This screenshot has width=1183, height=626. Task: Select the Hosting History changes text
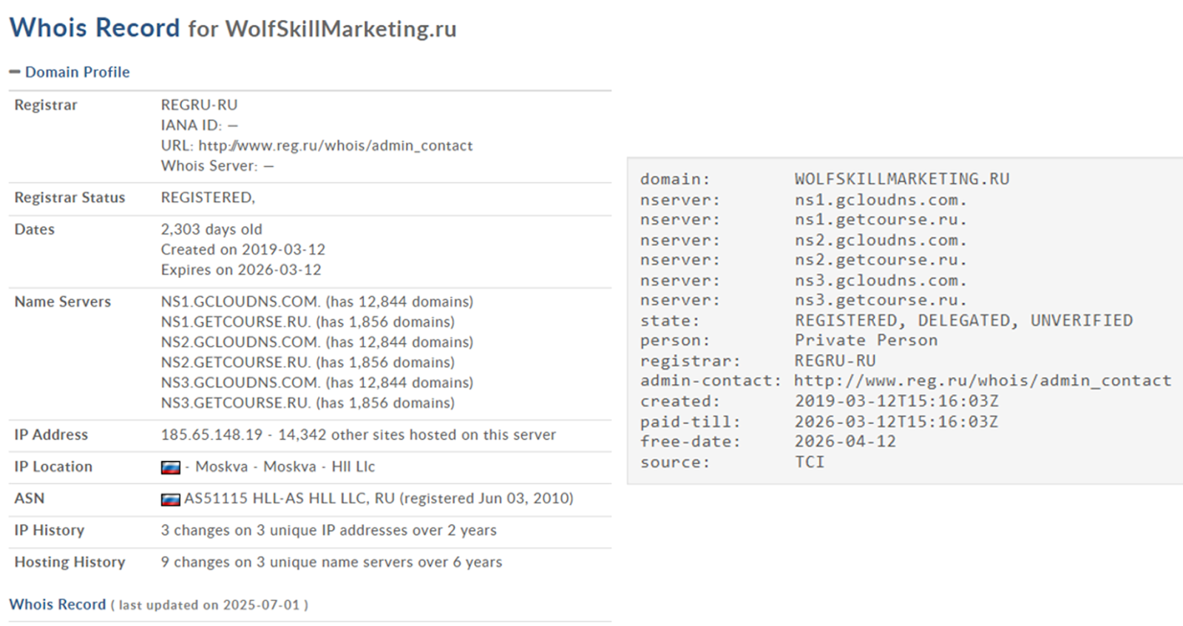click(331, 562)
